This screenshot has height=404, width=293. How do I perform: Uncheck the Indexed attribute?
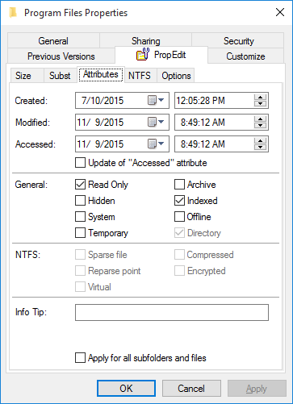[179, 201]
